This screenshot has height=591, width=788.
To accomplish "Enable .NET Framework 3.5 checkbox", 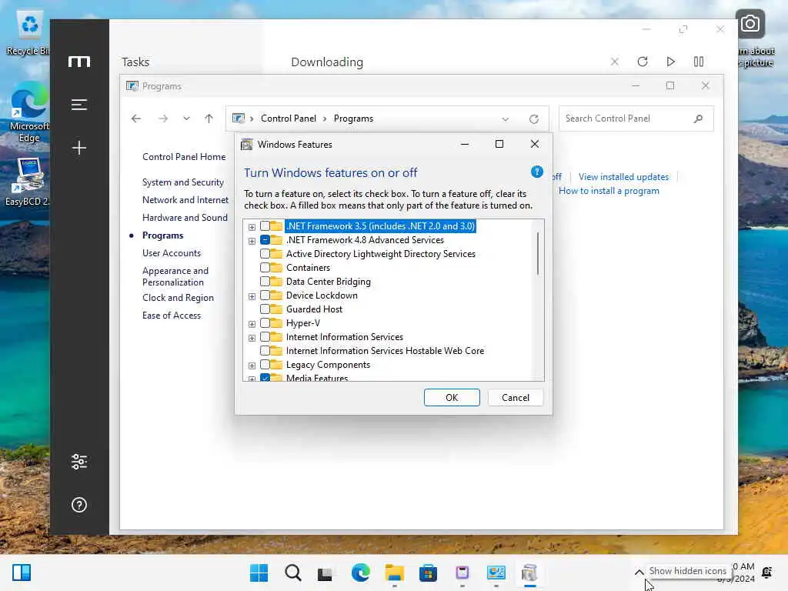I will pos(265,226).
